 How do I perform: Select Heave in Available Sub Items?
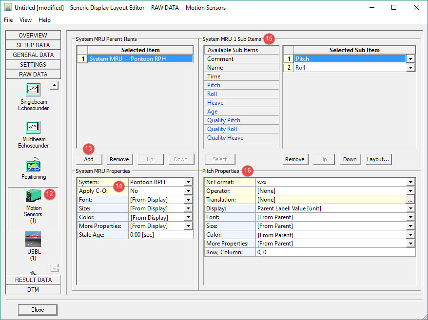click(215, 103)
